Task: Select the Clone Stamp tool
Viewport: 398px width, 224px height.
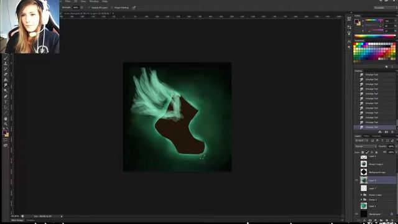Action: click(6, 63)
